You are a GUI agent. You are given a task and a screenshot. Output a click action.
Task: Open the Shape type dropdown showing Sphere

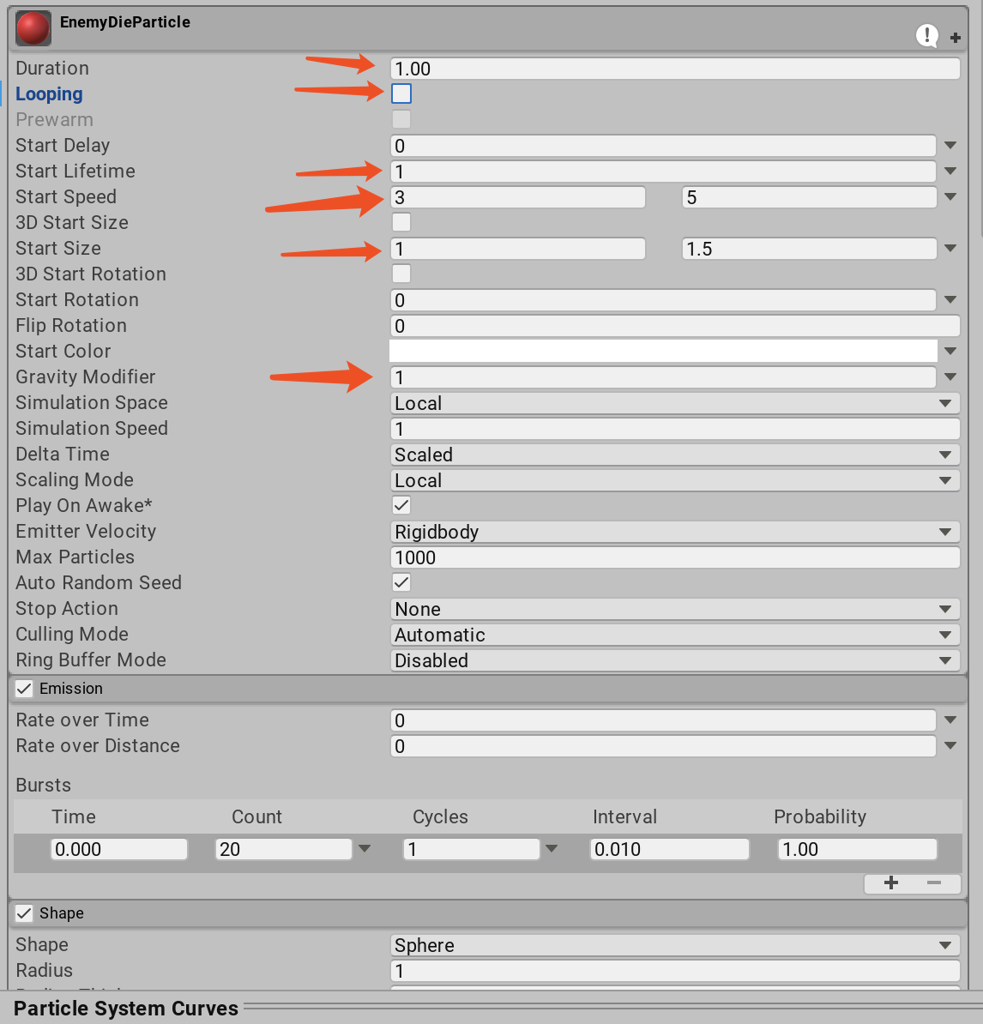point(675,945)
